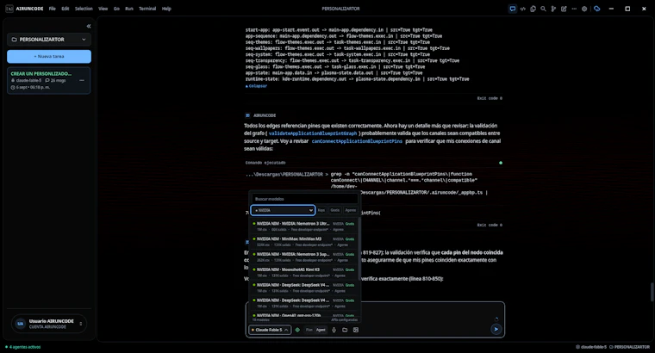Open the three-dots more menu in title bar
Image resolution: width=655 pixels, height=353 pixels.
coord(574,9)
